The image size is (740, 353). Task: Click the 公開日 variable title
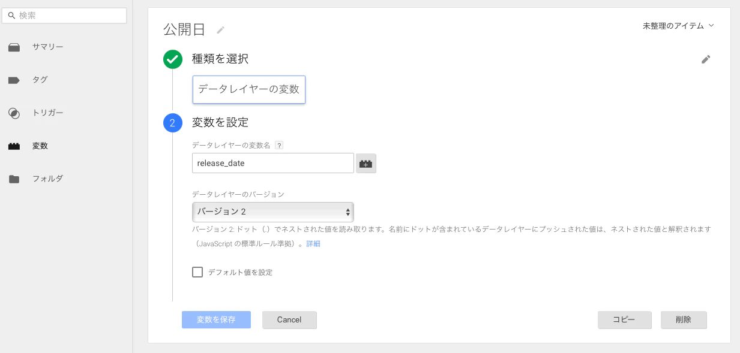point(184,29)
